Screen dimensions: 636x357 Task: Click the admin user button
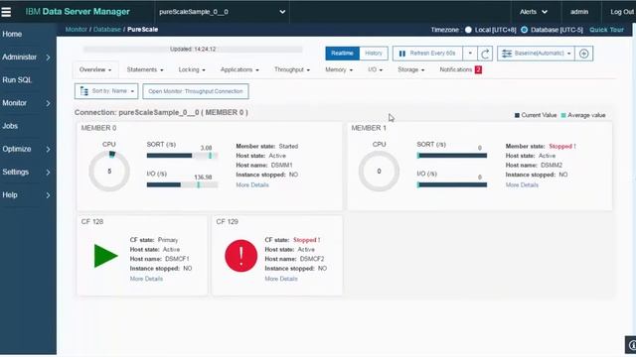[x=579, y=12]
